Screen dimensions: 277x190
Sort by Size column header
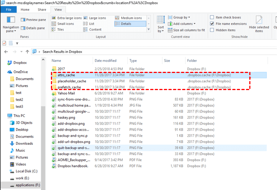pos(174,61)
